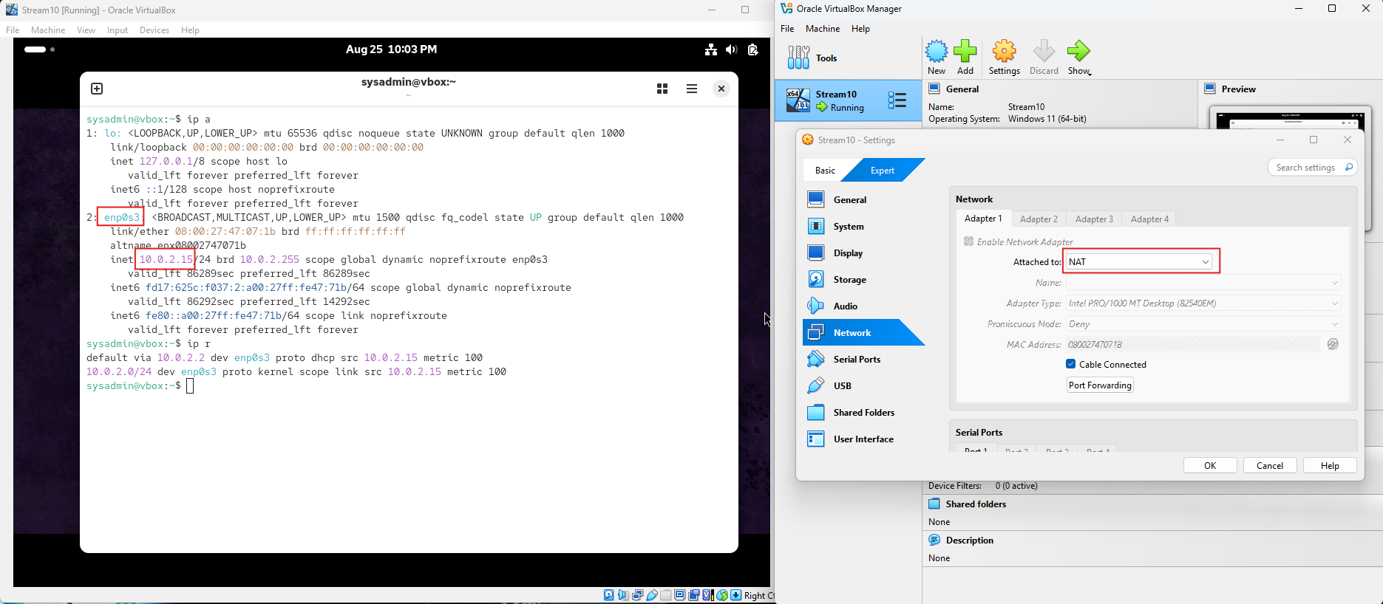Toggle the Cable Connected checkbox
This screenshot has width=1383, height=604.
click(x=1070, y=364)
